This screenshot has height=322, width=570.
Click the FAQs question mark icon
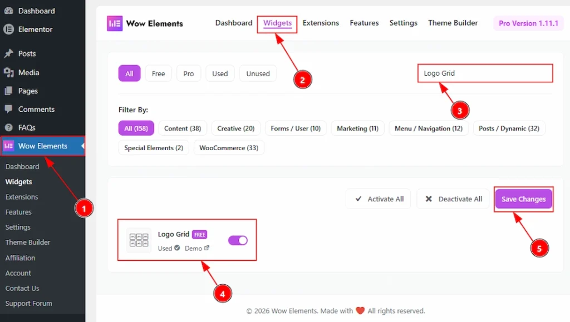point(8,127)
